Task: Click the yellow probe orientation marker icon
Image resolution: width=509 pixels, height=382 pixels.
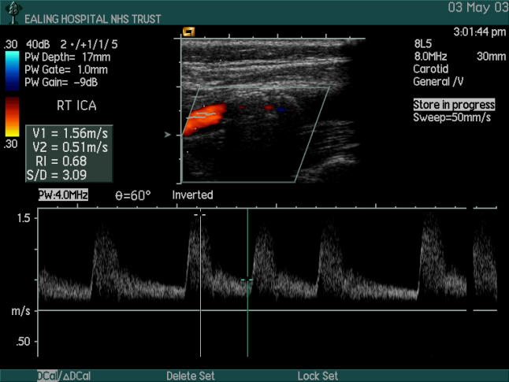Action: click(188, 32)
